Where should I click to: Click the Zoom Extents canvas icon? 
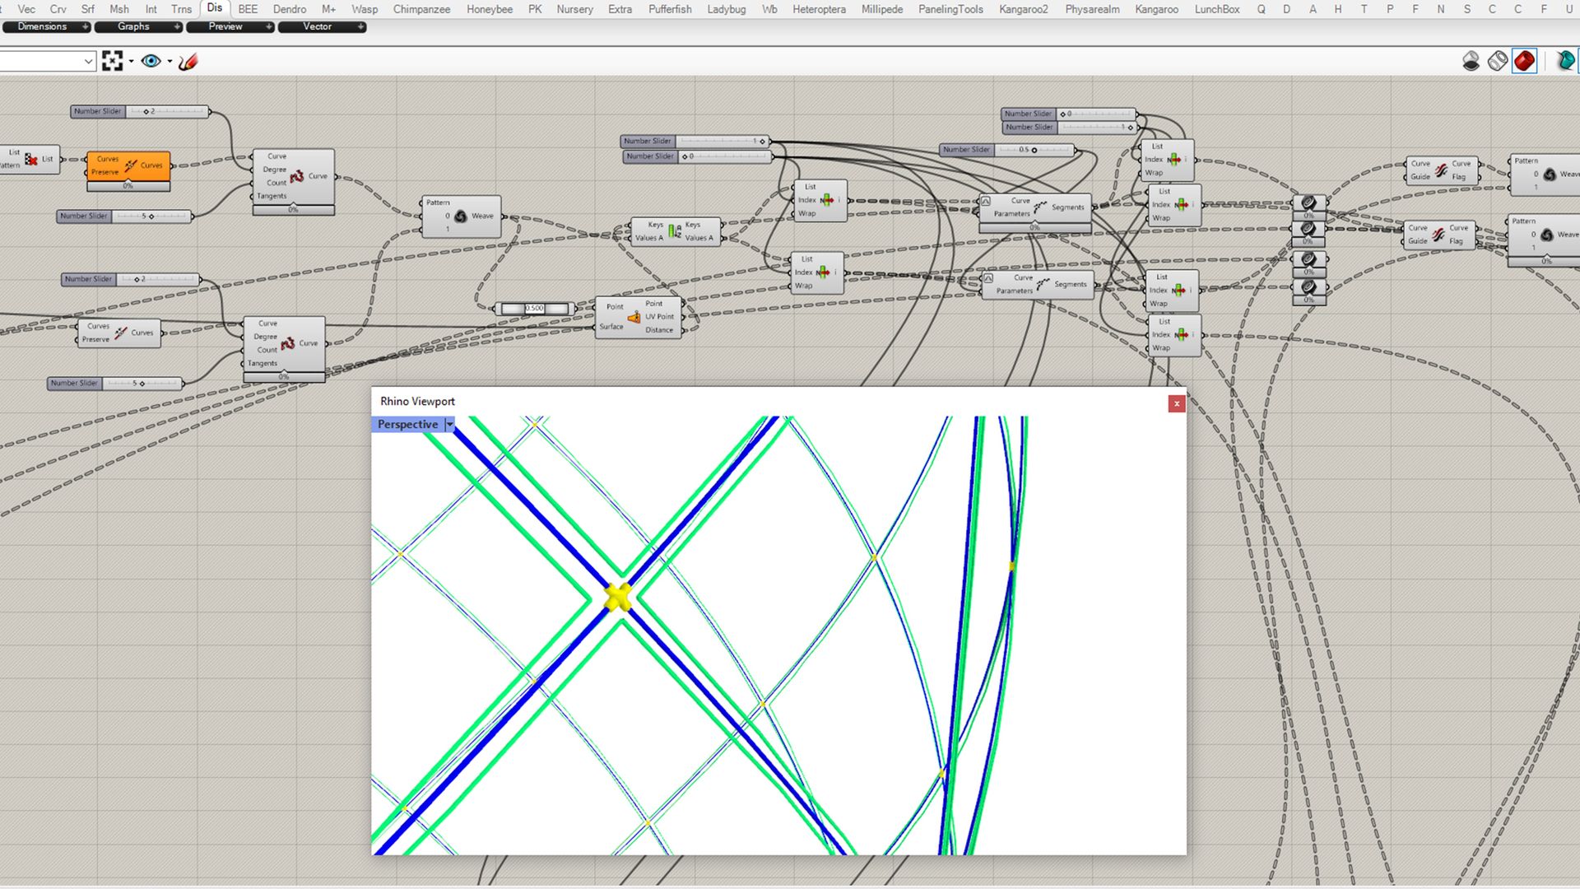pos(112,61)
